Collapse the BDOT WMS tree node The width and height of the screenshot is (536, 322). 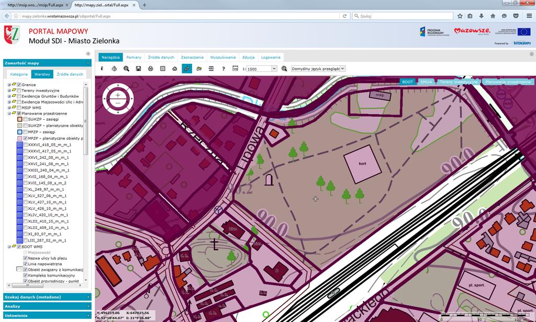[x=9, y=247]
